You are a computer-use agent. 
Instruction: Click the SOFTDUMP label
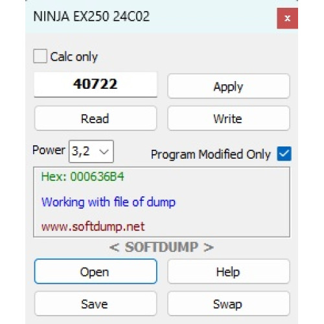coord(161,247)
